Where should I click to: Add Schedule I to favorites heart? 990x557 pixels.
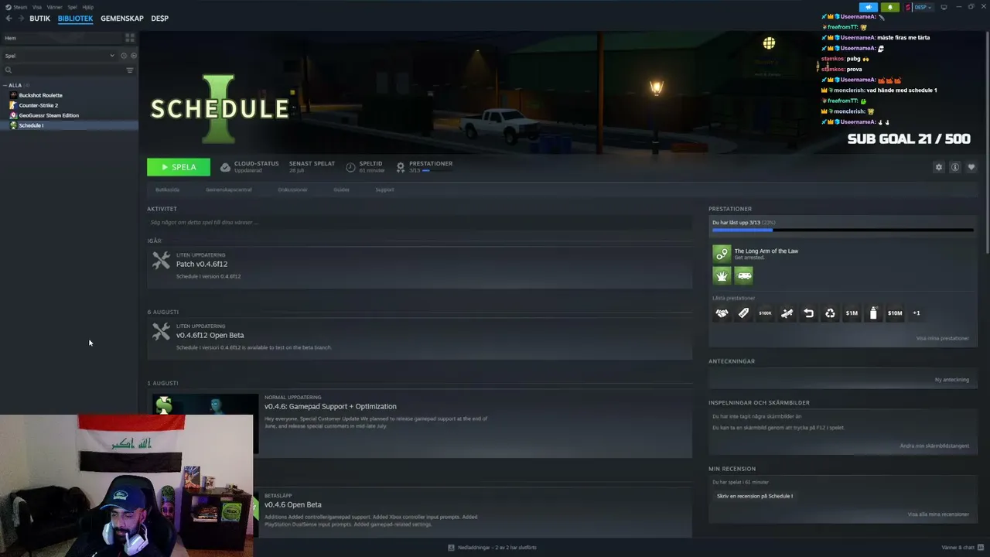[971, 167]
